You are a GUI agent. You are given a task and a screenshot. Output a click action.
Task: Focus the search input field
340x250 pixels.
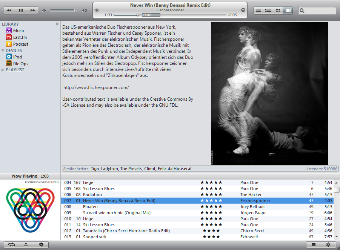click(317, 11)
